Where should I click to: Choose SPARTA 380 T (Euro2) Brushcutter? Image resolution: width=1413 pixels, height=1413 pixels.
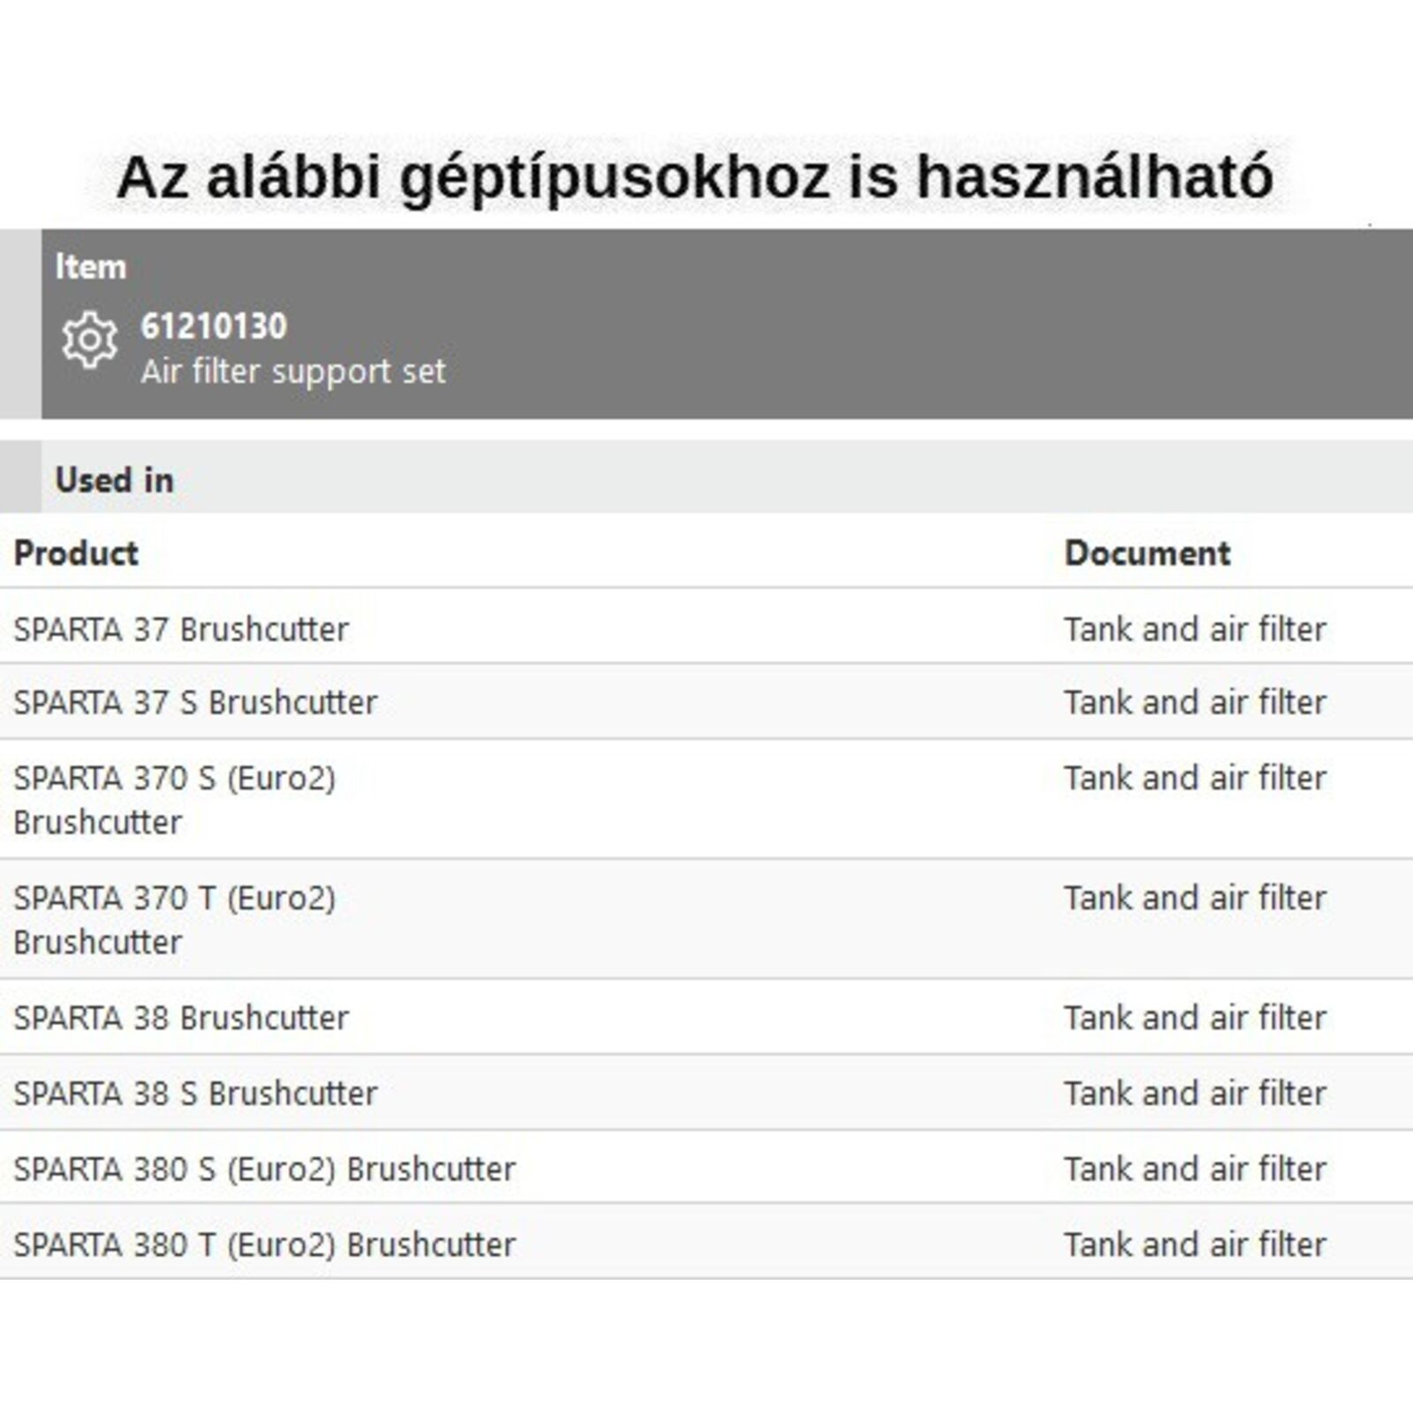(264, 1245)
